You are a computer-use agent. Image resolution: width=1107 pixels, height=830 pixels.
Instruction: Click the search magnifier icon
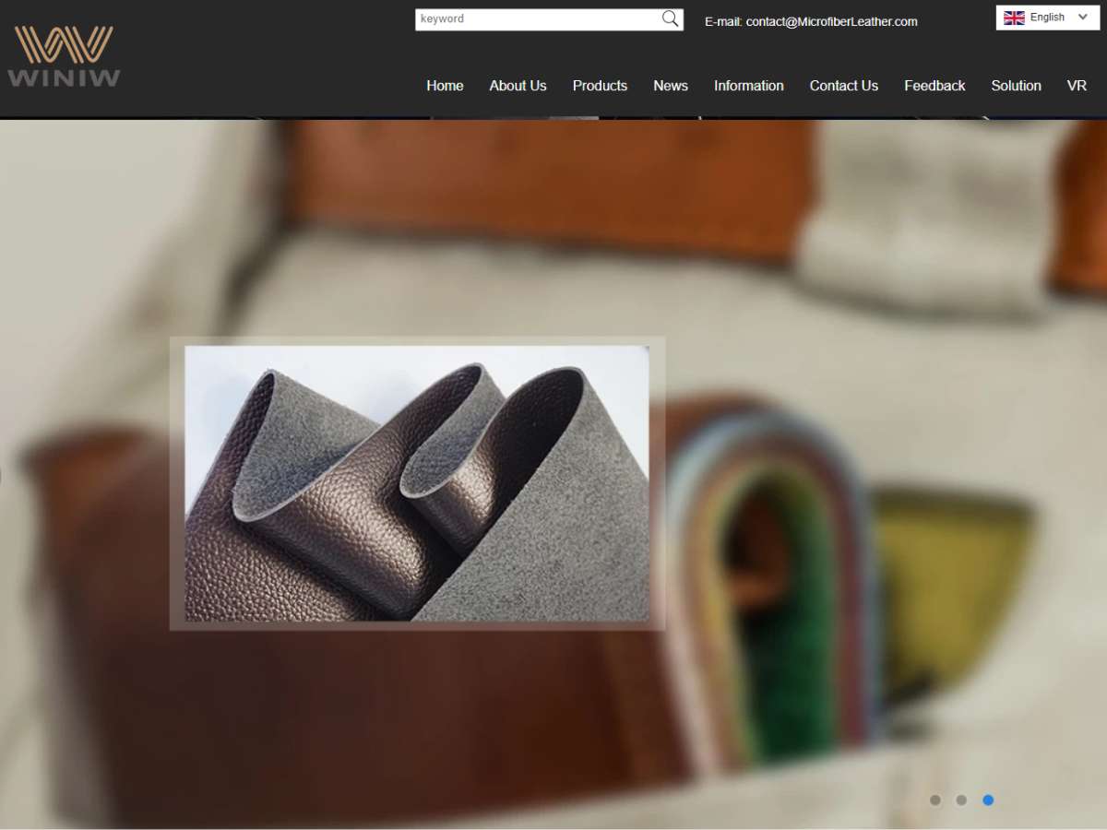tap(671, 18)
